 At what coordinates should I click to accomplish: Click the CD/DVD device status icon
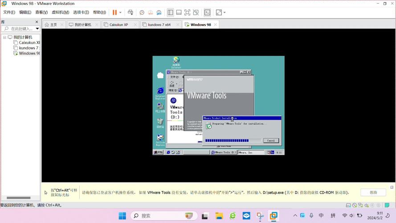tap(355, 205)
